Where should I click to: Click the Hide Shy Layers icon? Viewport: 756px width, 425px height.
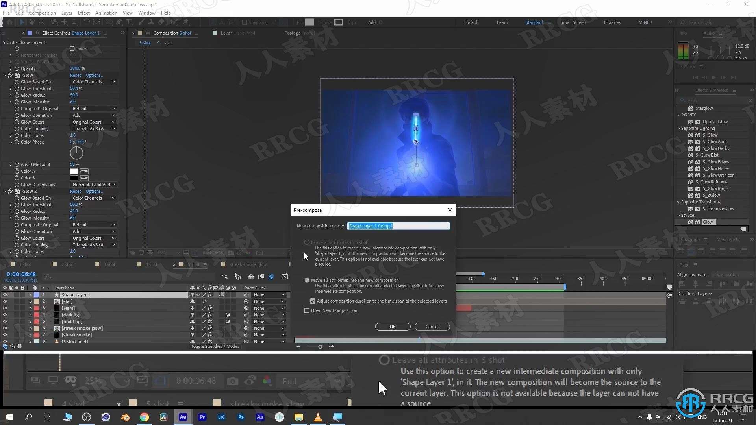tap(250, 277)
